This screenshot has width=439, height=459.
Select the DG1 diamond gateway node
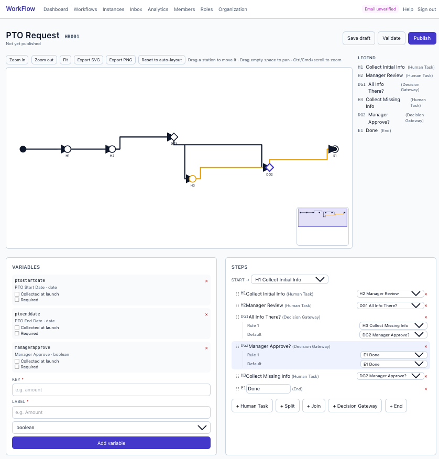(x=174, y=137)
